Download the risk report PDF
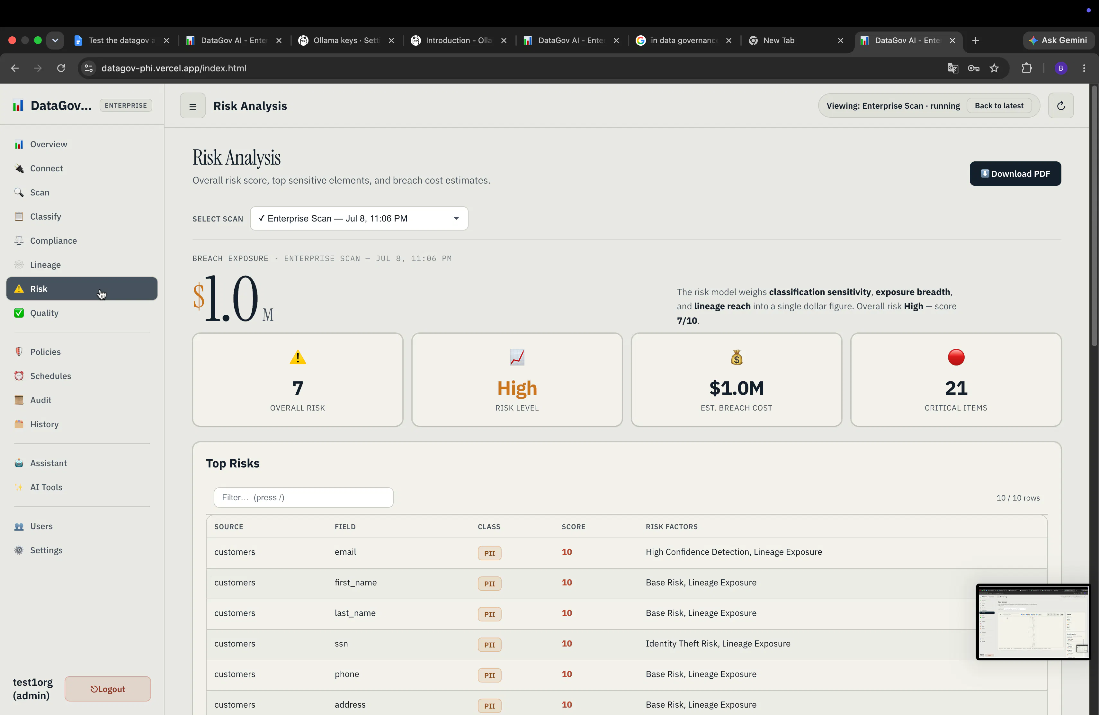The width and height of the screenshot is (1099, 715). point(1015,174)
